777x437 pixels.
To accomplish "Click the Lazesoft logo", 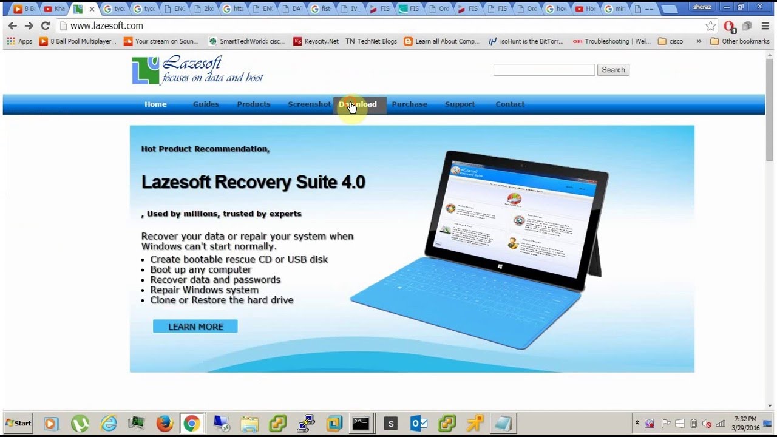I will 198,70.
